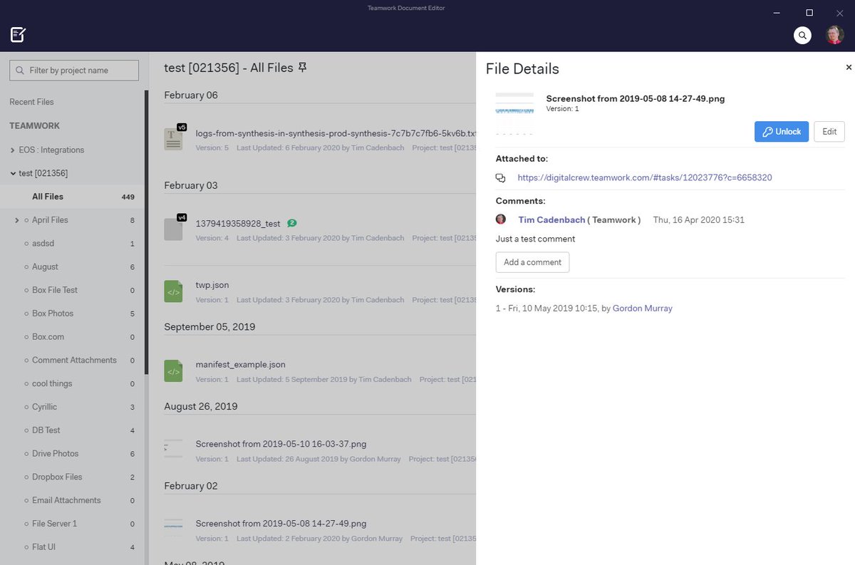Click the pin icon next to All Files
The height and width of the screenshot is (565, 855).
pyautogui.click(x=303, y=68)
